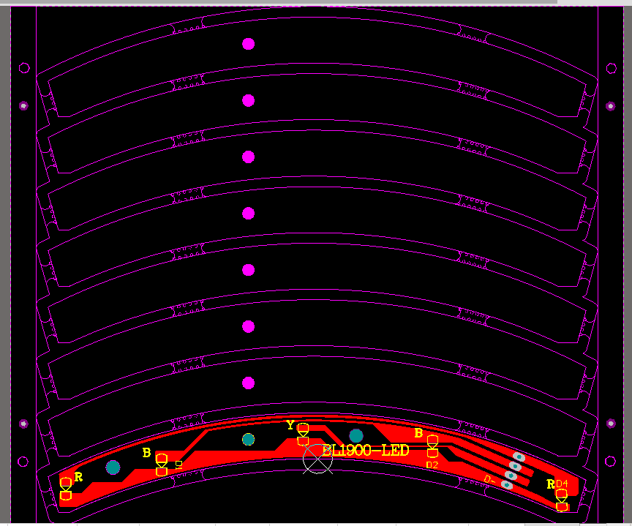Select the D2 blue LED footprint
The width and height of the screenshot is (632, 526).
(x=432, y=447)
